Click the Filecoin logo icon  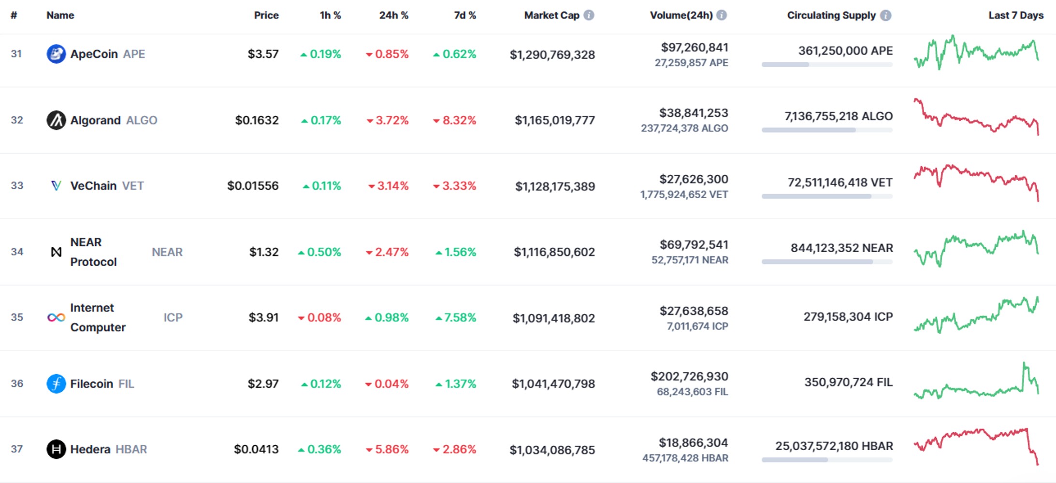(56, 384)
